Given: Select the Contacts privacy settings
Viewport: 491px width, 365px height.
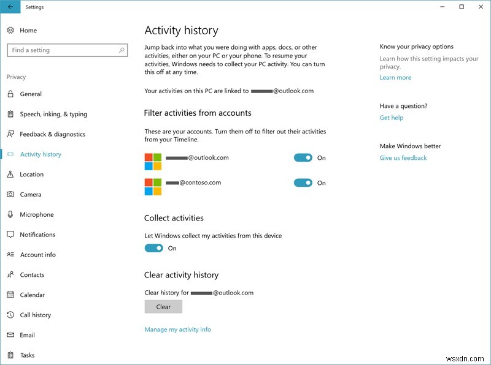Looking at the screenshot, I should (x=34, y=274).
